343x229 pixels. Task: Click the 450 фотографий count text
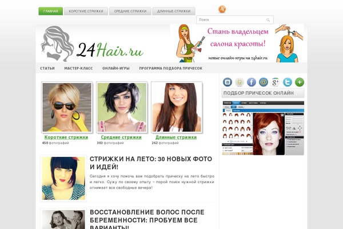click(55, 143)
